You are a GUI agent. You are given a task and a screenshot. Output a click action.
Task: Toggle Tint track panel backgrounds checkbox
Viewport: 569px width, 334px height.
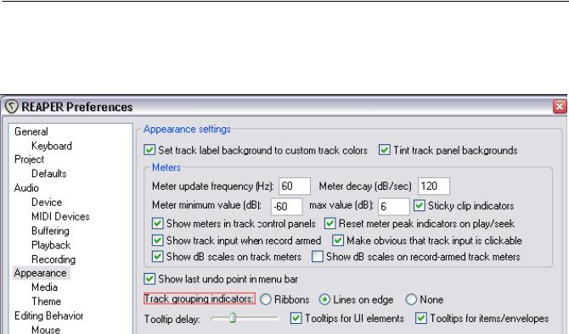click(385, 150)
